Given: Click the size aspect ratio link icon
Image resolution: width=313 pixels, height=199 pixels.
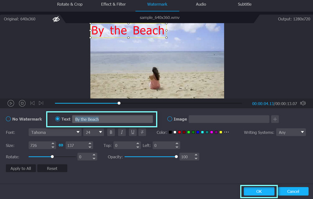Looking at the screenshot, I should tap(61, 145).
